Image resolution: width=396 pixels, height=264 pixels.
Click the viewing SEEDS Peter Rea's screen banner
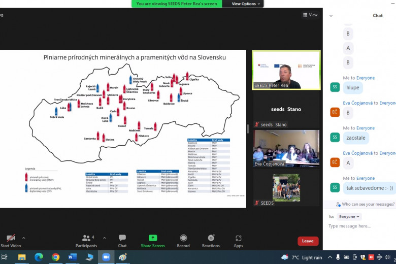pyautogui.click(x=177, y=4)
